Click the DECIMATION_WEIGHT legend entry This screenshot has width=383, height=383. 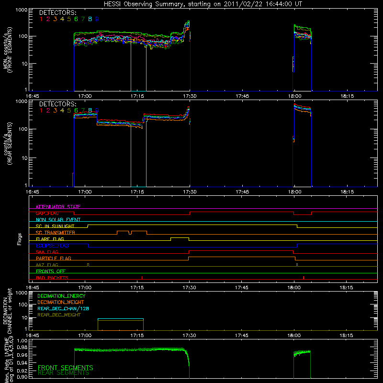coord(61,302)
